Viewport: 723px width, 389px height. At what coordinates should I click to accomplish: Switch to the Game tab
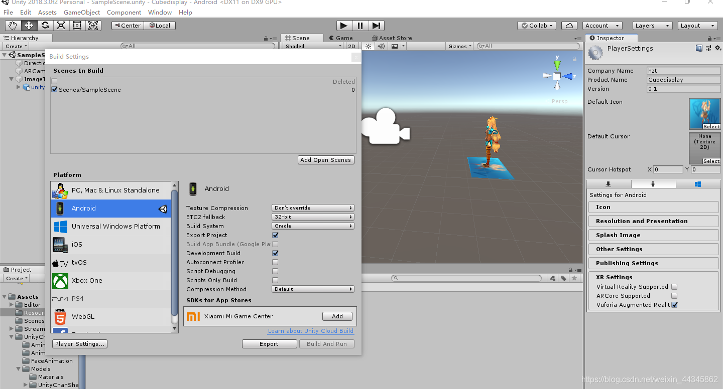click(x=341, y=38)
